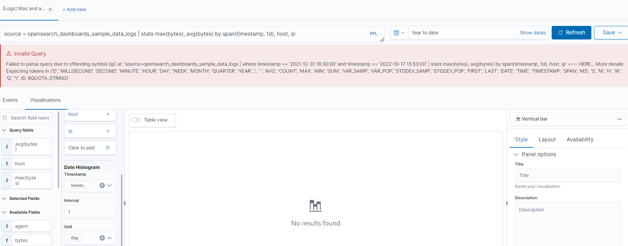Click the Year to date range

pos(425,33)
